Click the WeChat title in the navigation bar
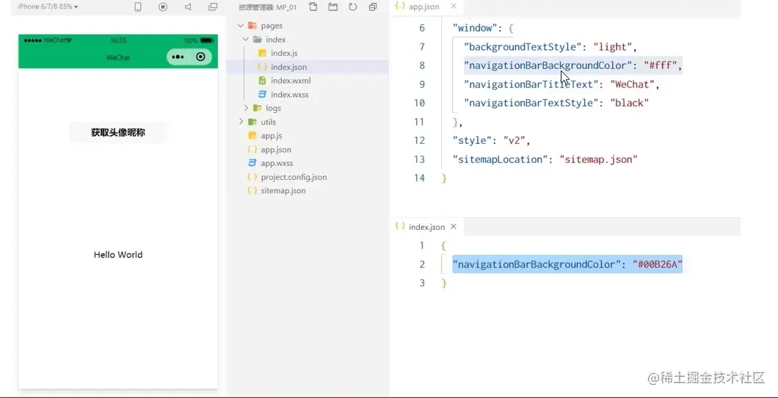The width and height of the screenshot is (778, 398). [118, 57]
